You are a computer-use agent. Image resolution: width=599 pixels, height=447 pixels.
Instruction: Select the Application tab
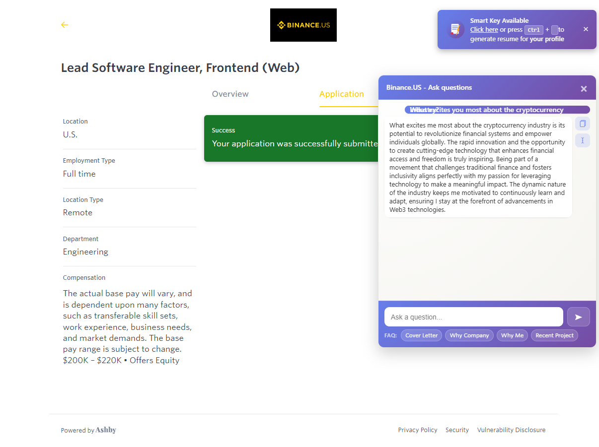(x=341, y=94)
